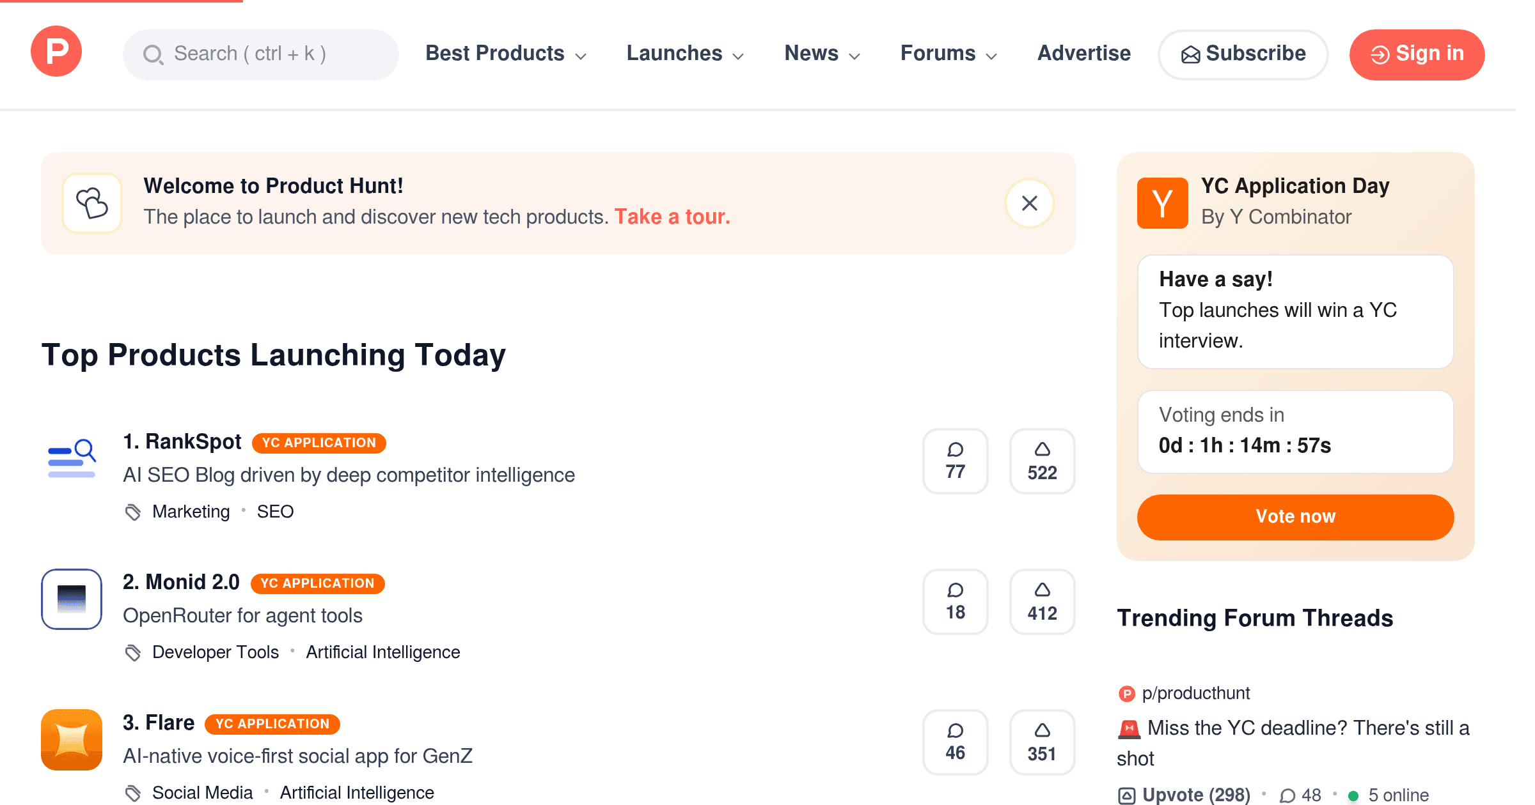The width and height of the screenshot is (1535, 805).
Task: Open the Marketing topic tag
Action: click(191, 511)
